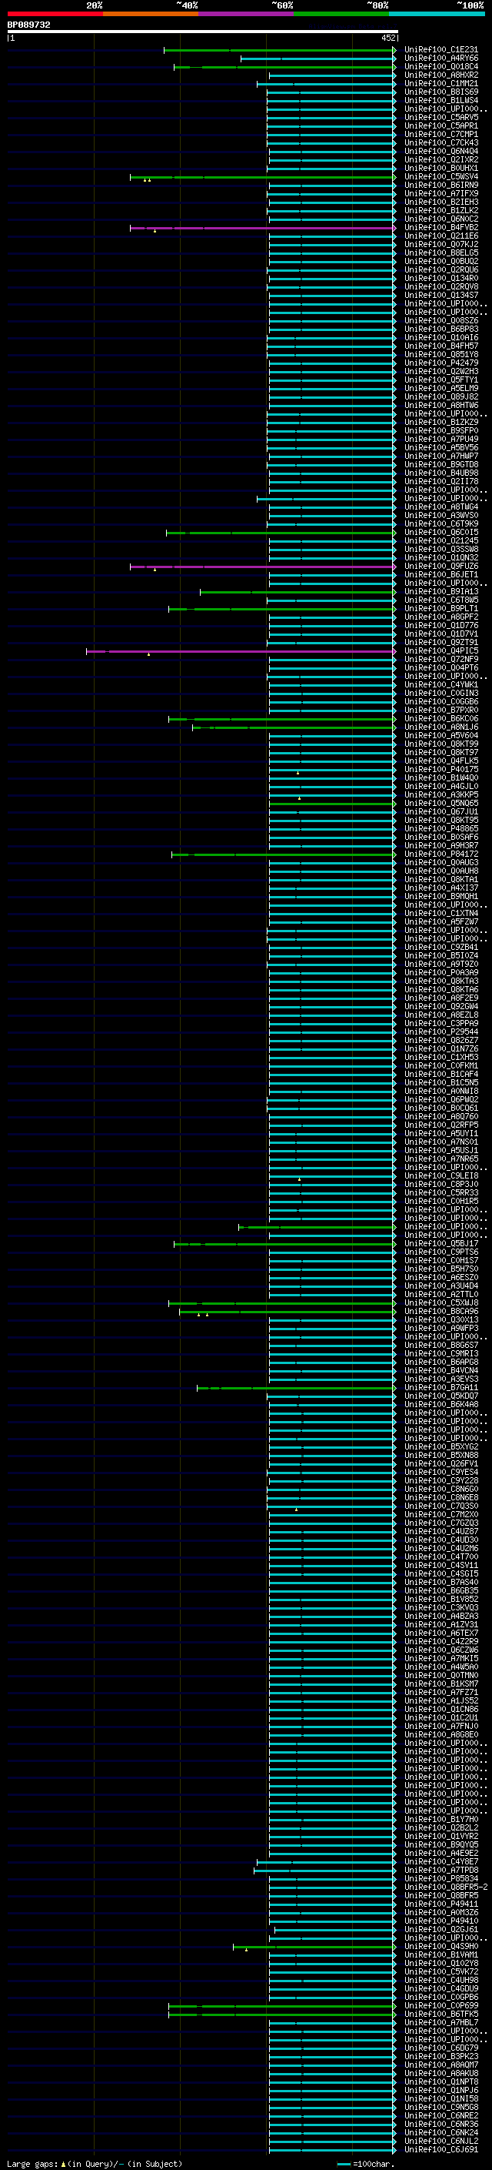This screenshot has width=492, height=2170.
Task: Click the magenta alignment bar for B4FVB2
Action: (x=262, y=229)
